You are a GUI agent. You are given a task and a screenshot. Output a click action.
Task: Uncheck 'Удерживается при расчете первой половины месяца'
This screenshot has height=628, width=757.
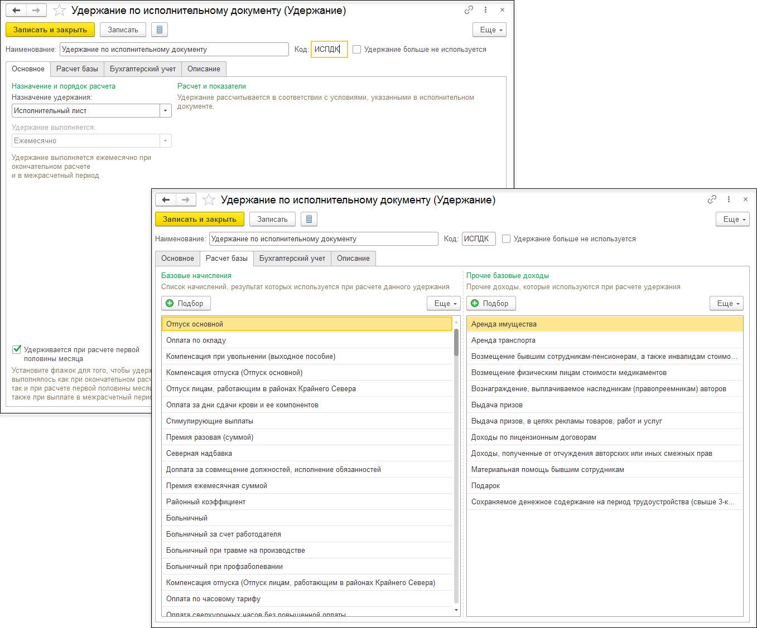(x=17, y=349)
